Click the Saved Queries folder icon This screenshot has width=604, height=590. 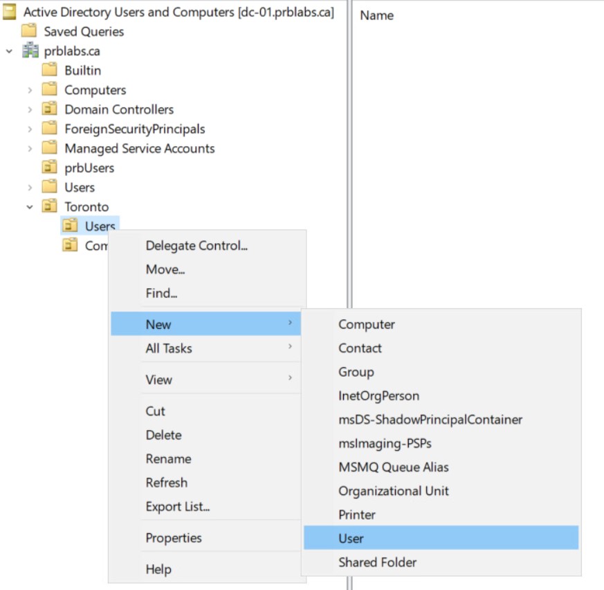pyautogui.click(x=28, y=31)
